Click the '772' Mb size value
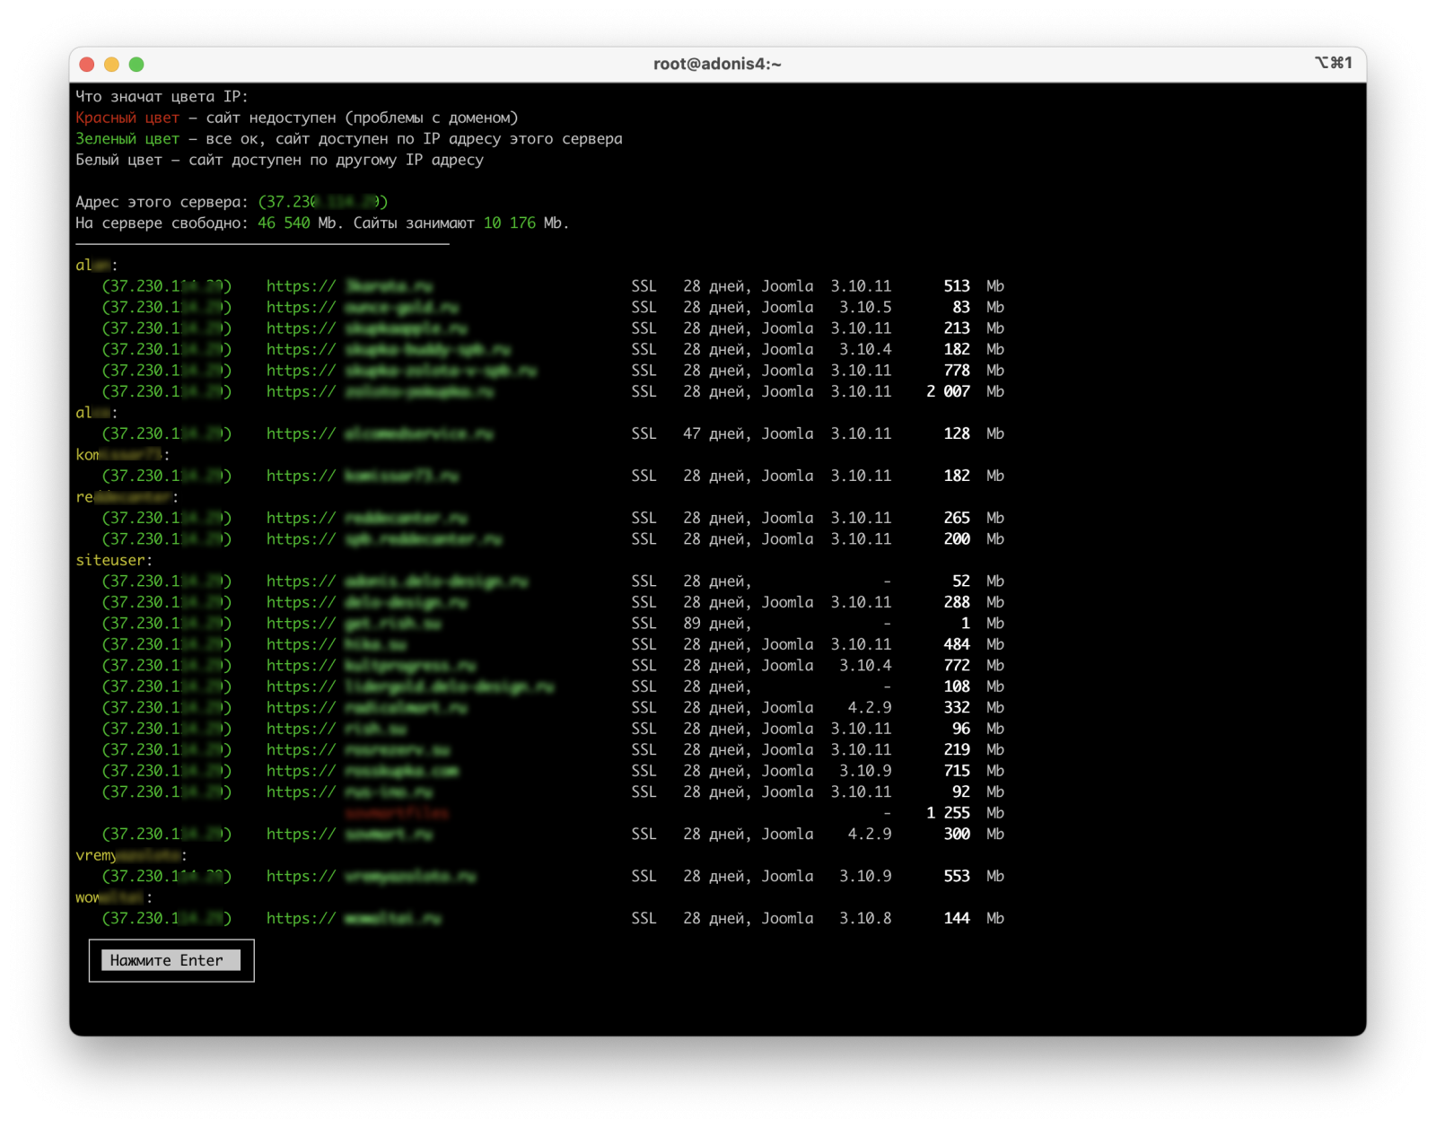This screenshot has width=1436, height=1128. click(x=957, y=666)
